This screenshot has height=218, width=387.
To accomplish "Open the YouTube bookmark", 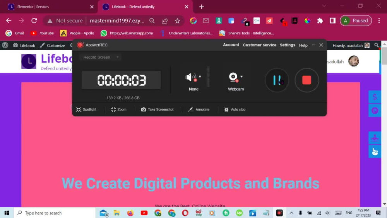I will coord(42,33).
